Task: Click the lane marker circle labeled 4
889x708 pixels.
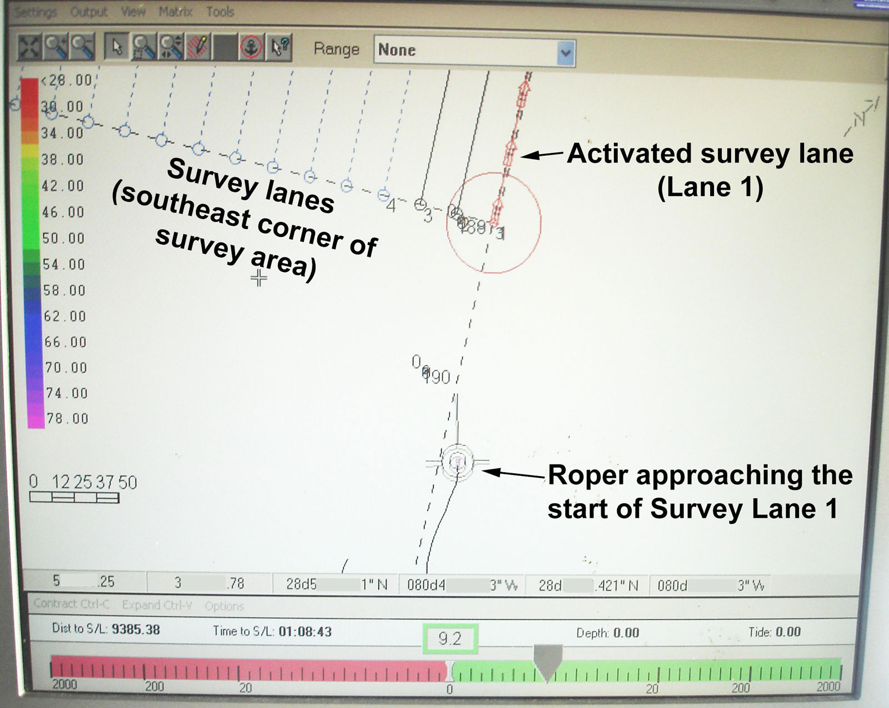Action: pyautogui.click(x=383, y=195)
